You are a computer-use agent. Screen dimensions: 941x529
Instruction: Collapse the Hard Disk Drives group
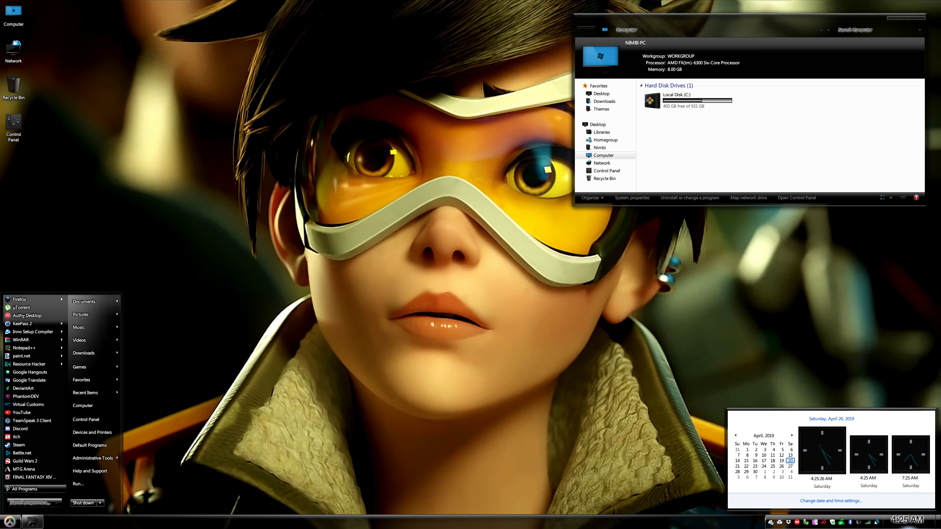pyautogui.click(x=641, y=86)
